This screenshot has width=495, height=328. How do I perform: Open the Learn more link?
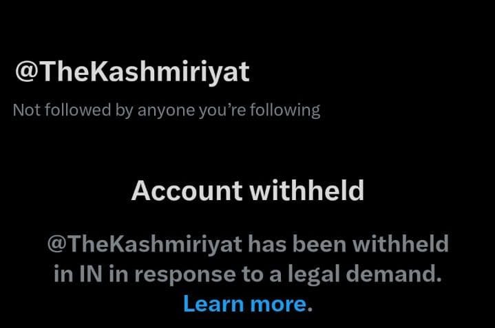pyautogui.click(x=245, y=304)
